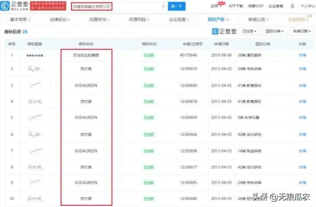Screen dimensions: 316x207
Task: Click the 苏打绿 trademark image in row 4
Action: coord(35,102)
